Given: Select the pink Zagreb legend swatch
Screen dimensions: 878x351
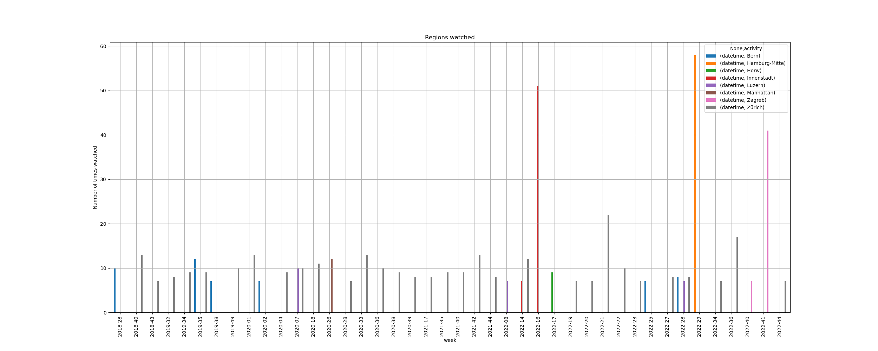Looking at the screenshot, I should 711,100.
